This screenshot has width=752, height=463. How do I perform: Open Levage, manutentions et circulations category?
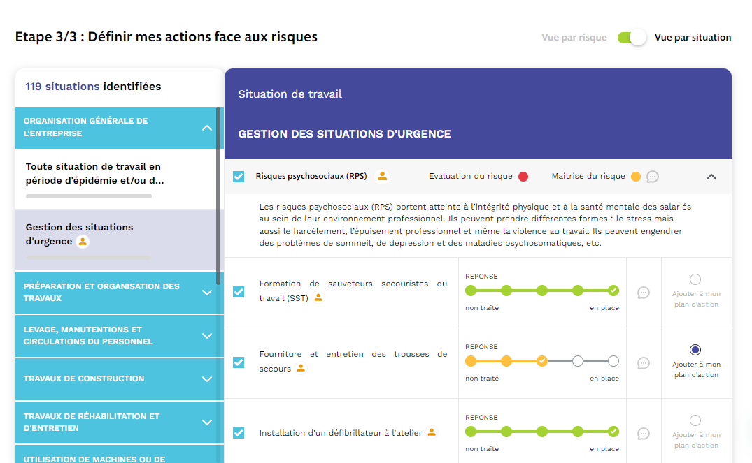207,336
